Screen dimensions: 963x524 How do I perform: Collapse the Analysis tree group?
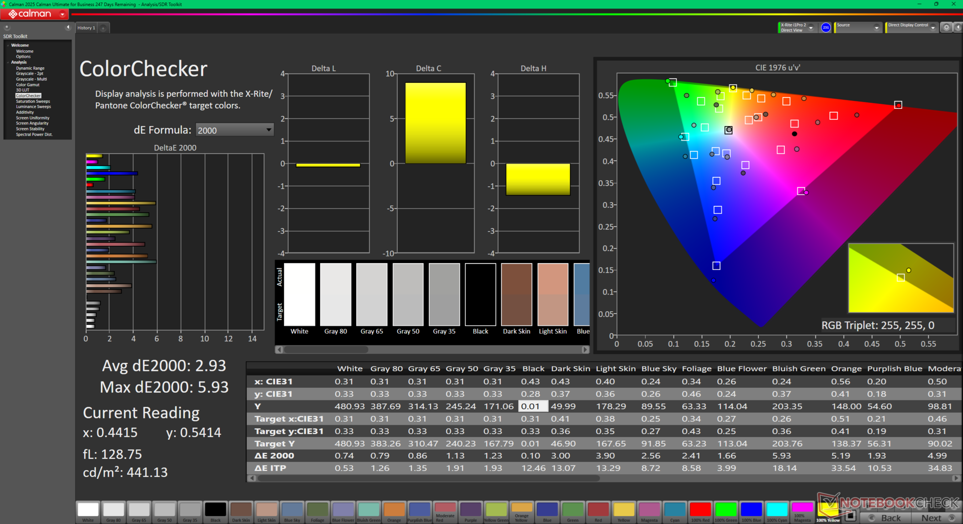(x=8, y=62)
